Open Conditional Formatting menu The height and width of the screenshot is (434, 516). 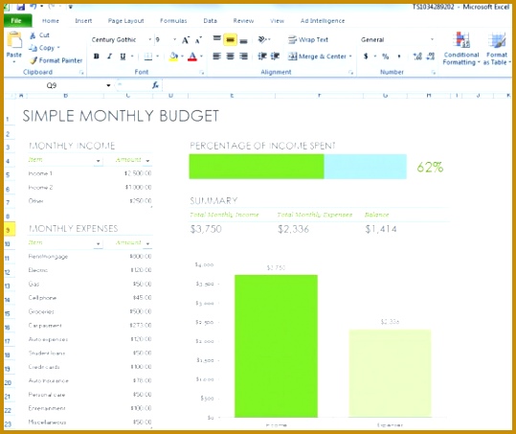pyautogui.click(x=461, y=49)
